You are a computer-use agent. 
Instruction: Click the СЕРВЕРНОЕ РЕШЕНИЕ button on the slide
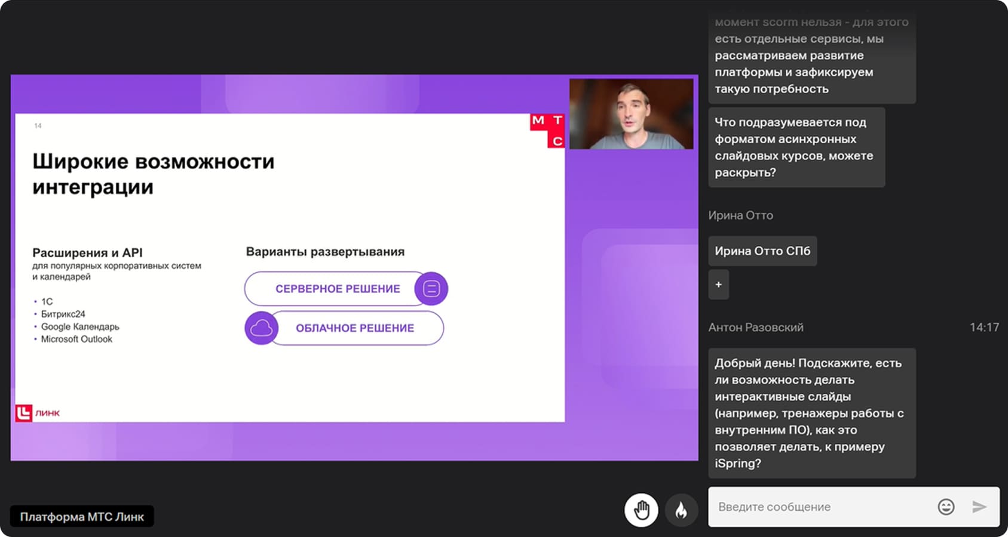coord(338,288)
